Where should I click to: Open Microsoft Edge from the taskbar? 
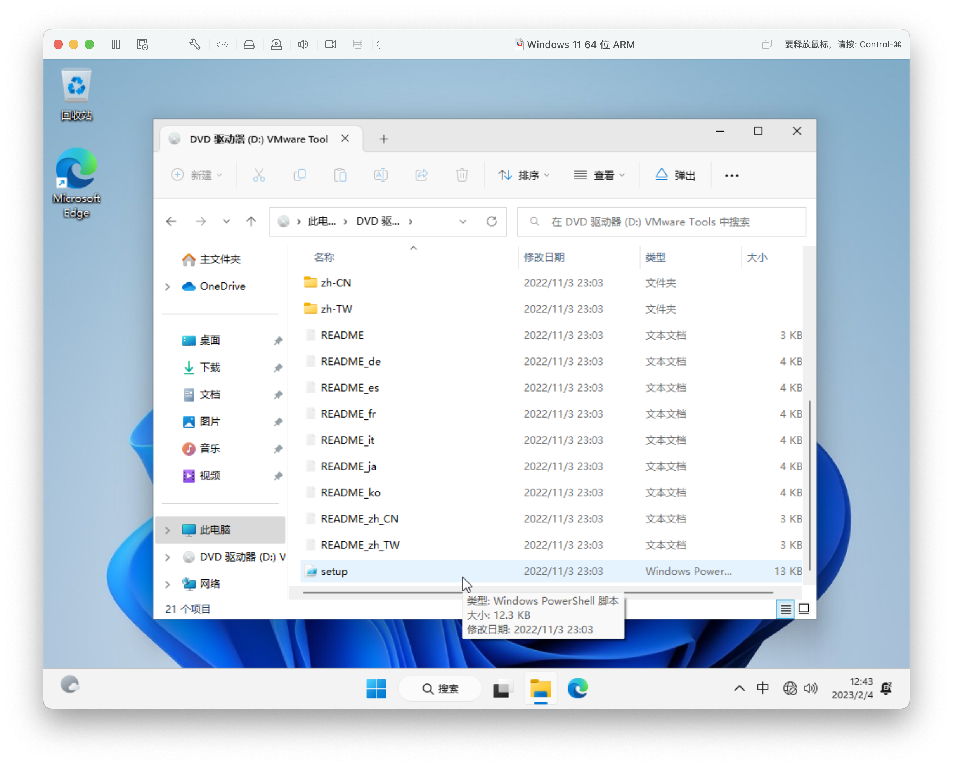tap(577, 688)
